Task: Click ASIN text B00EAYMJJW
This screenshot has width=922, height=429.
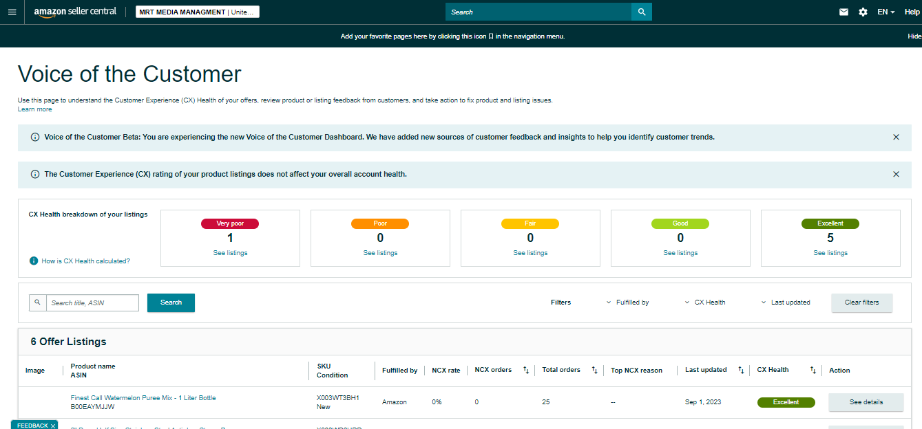Action: 93,407
